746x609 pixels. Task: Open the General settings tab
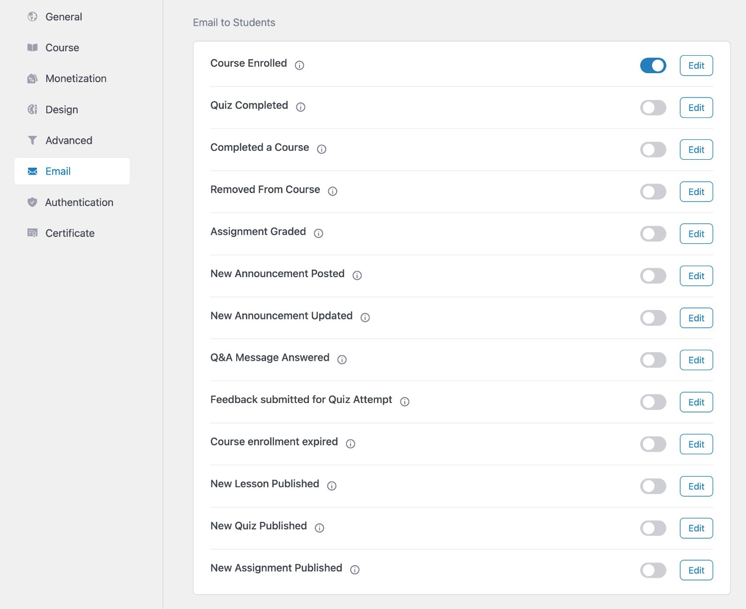tap(72, 17)
